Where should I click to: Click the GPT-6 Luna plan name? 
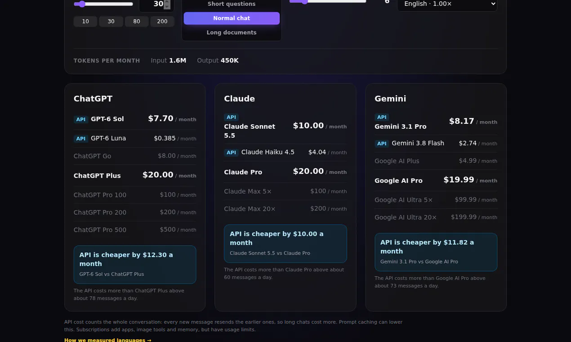108,139
